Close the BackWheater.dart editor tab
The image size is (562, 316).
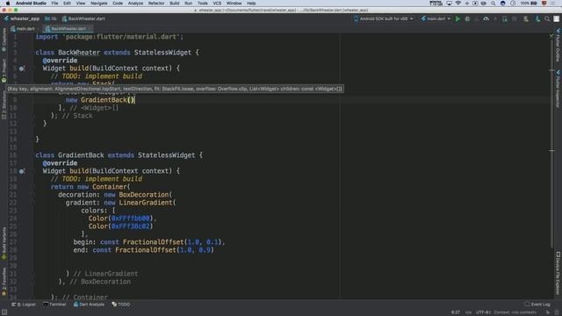pos(90,29)
